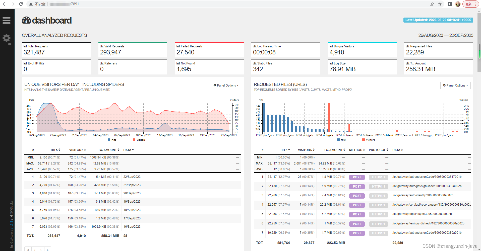Open the settings gear in sidebar
Viewport: 481px width, 251px height.
click(7, 38)
